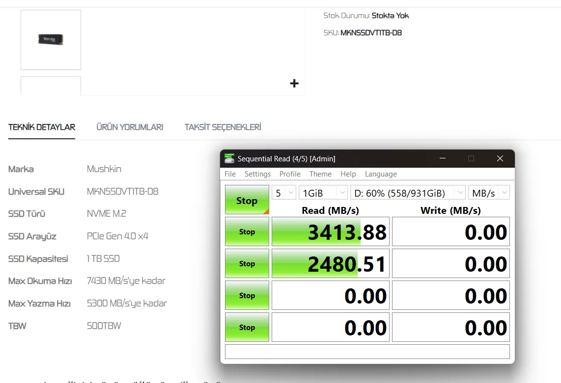Click the Stokta Yok stock status text
The height and width of the screenshot is (383, 561).
390,16
